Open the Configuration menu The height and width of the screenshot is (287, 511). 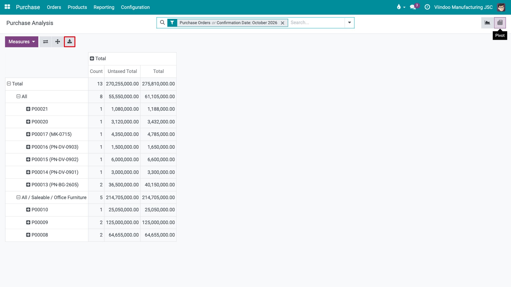pos(135,7)
